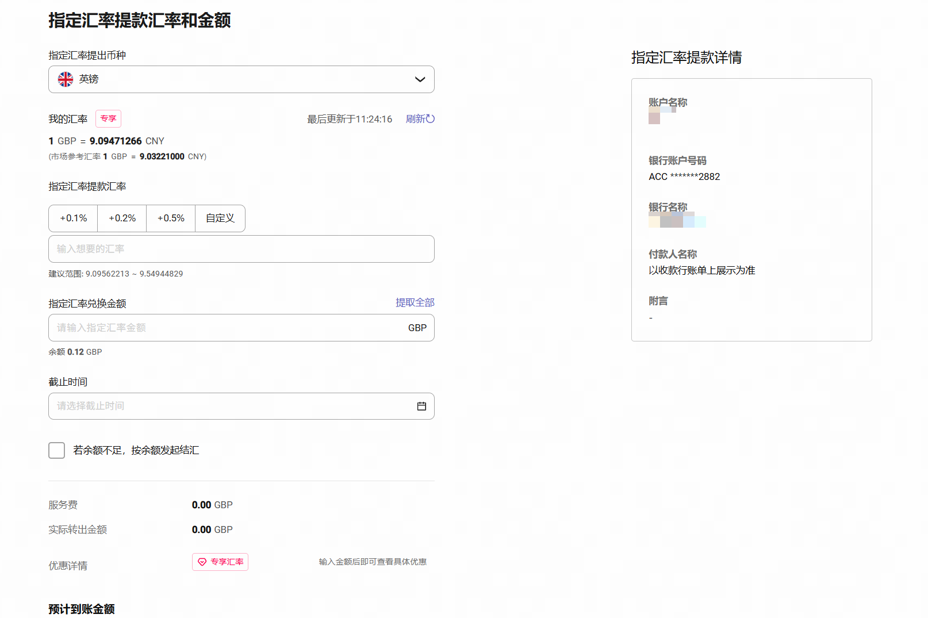Select the +0.5% rate option
The width and height of the screenshot is (928, 618).
coord(171,218)
